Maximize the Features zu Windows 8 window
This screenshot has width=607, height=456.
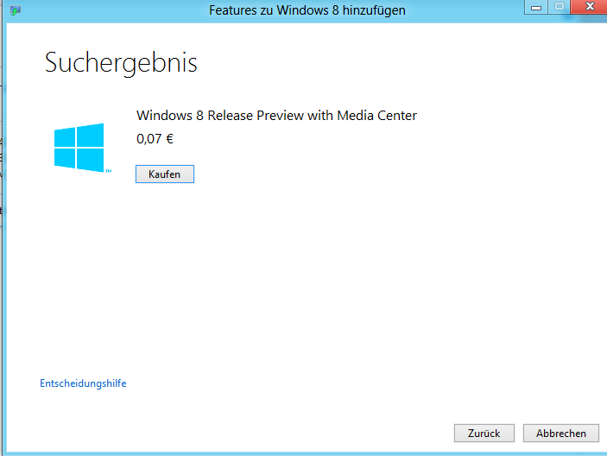[559, 7]
